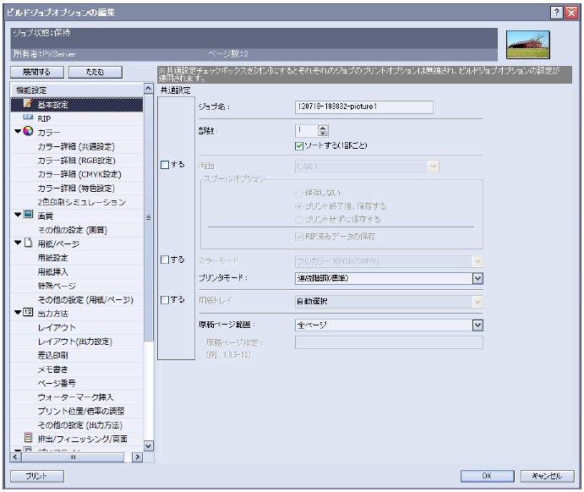The height and width of the screenshot is (492, 584).
Task: Open カラー詳細 (RGB設定) settings
Action: pos(74,160)
